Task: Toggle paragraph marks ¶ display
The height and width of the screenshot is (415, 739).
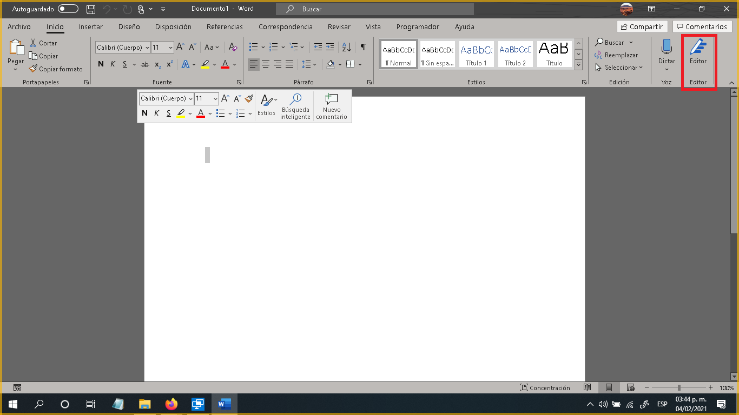Action: pyautogui.click(x=364, y=48)
